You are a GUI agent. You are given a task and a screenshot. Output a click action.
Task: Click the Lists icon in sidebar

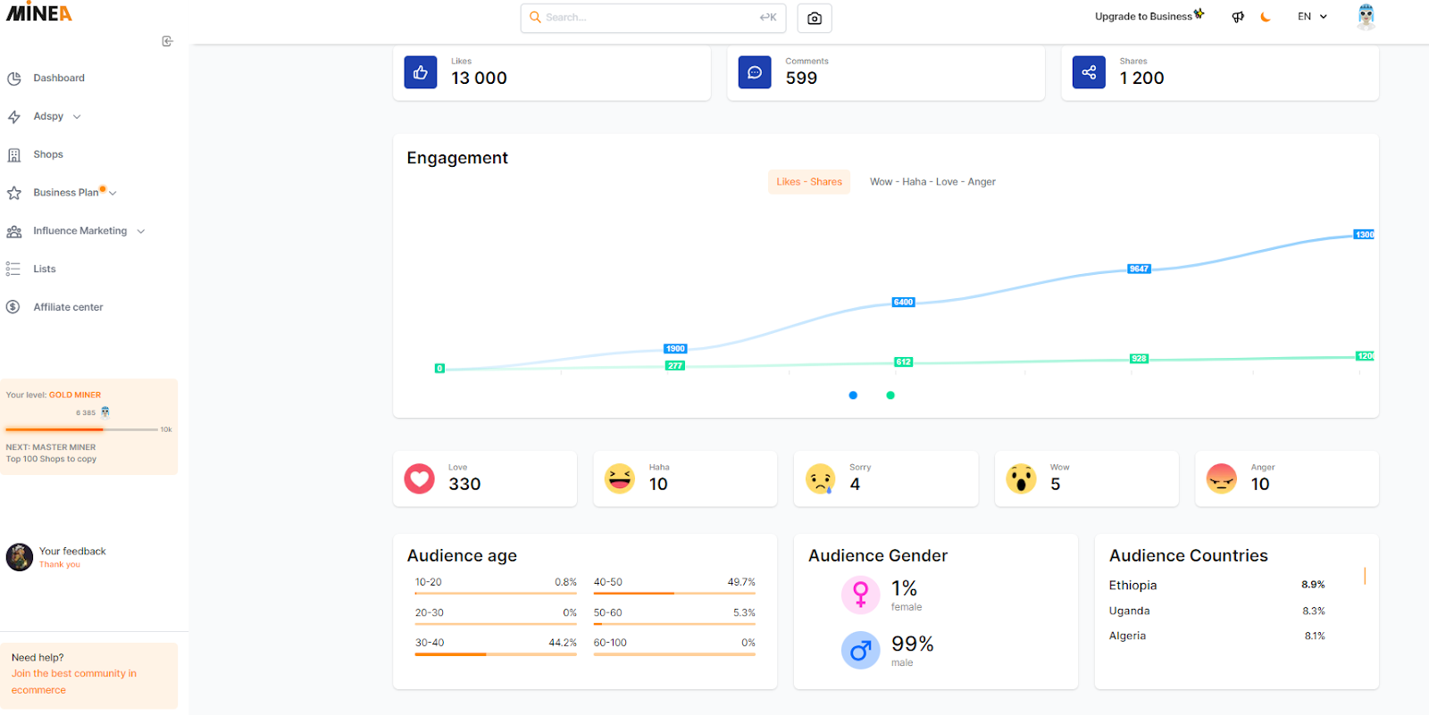[13, 269]
